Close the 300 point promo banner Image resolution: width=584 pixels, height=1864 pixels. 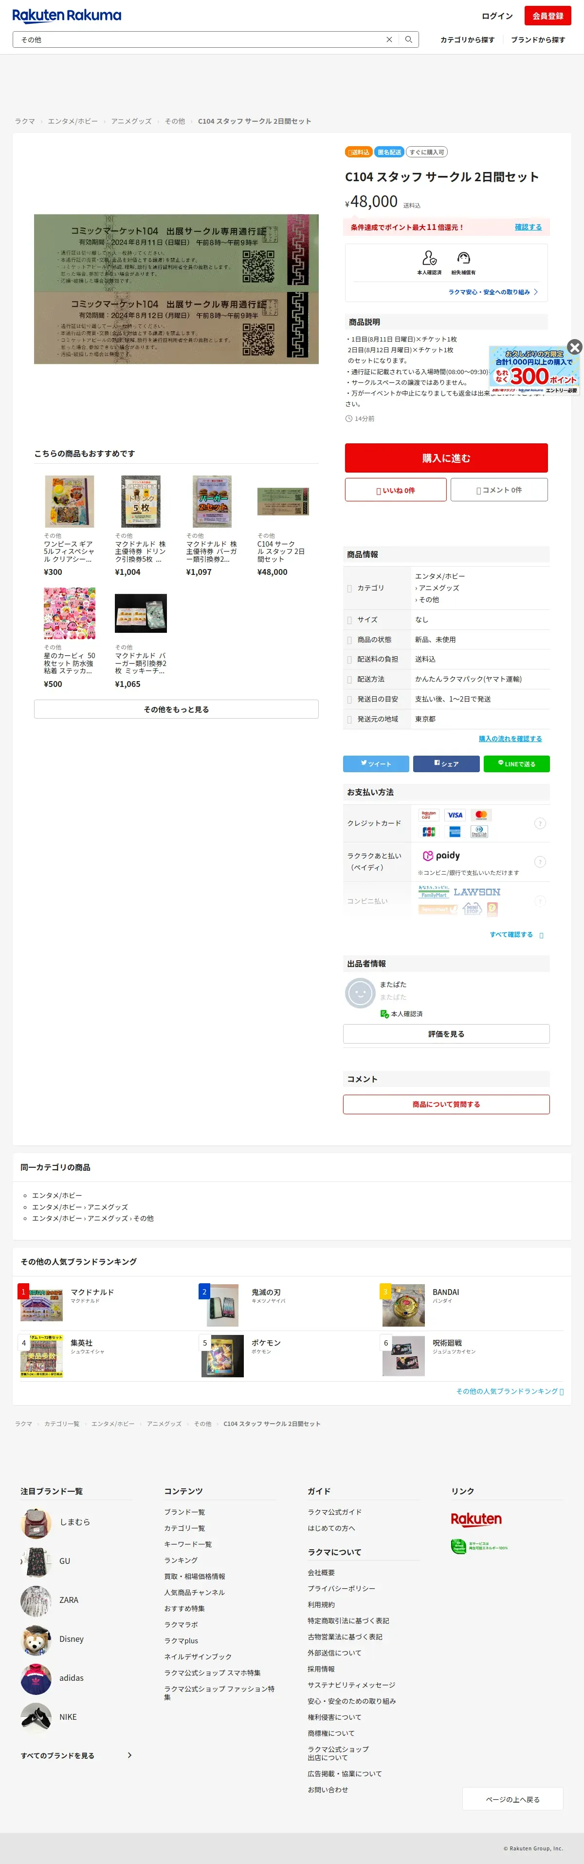click(574, 346)
